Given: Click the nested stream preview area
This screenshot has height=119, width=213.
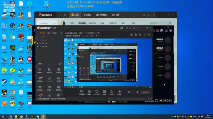Looking at the screenshot, I should [x=108, y=63].
